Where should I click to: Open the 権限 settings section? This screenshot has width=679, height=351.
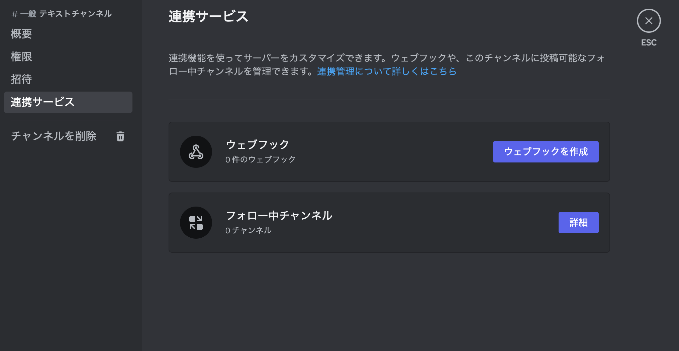[21, 57]
